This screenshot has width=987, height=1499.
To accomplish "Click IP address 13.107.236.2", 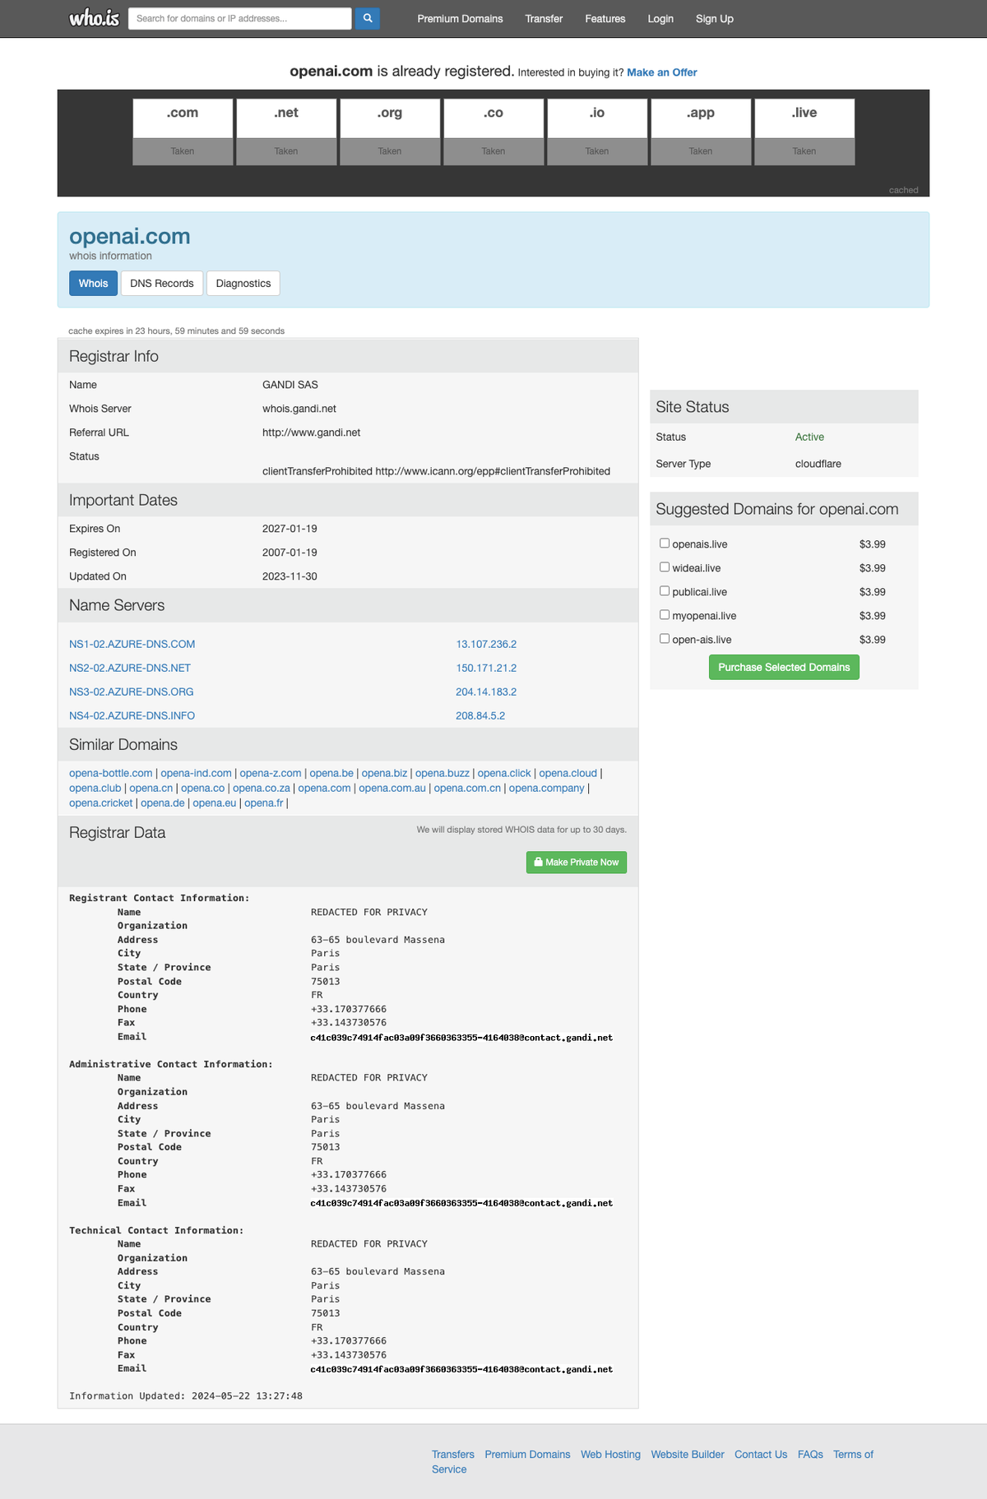I will click(x=486, y=644).
